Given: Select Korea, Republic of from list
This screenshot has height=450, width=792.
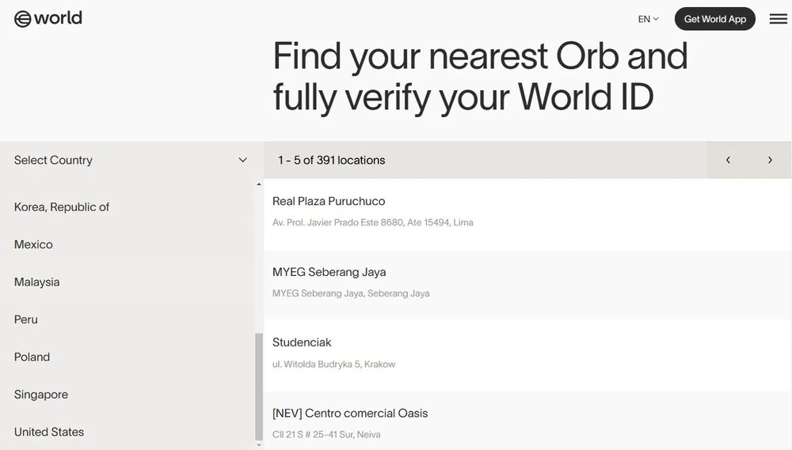Looking at the screenshot, I should coord(62,207).
